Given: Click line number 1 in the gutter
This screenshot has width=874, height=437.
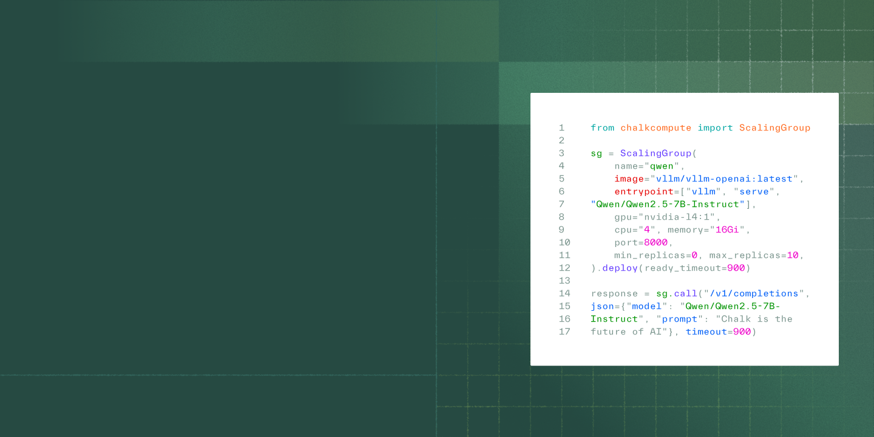Looking at the screenshot, I should pos(562,128).
